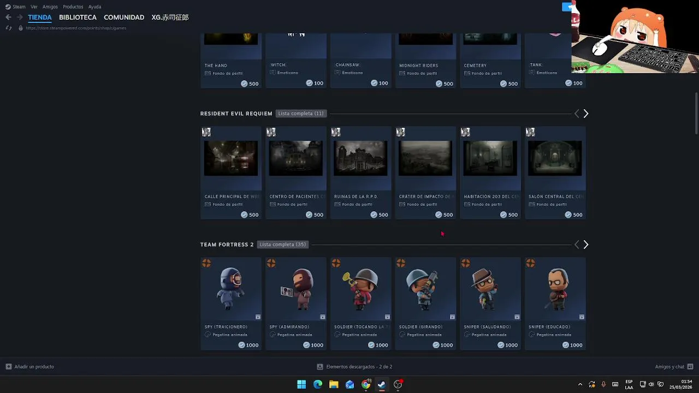
Task: Open OBS Studio from taskbar
Action: tap(398, 384)
